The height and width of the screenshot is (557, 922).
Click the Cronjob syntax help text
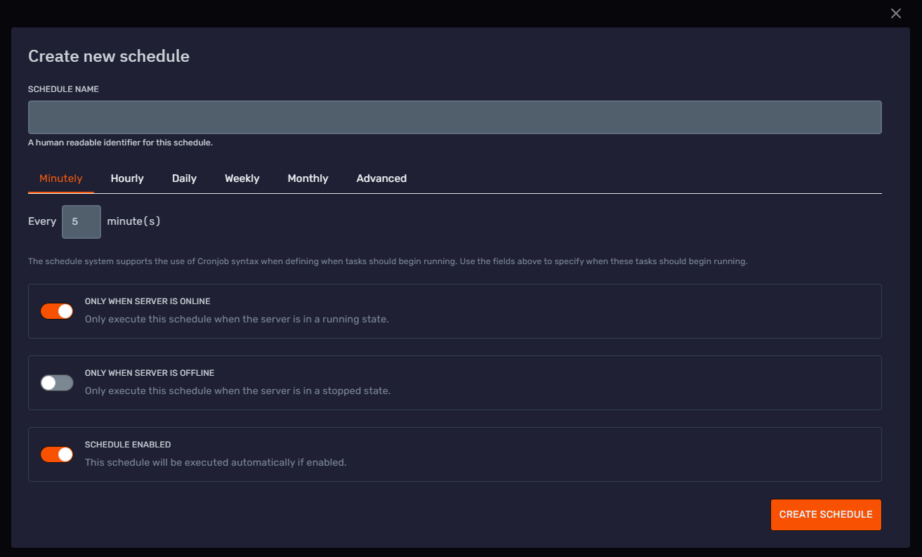[x=388, y=261]
